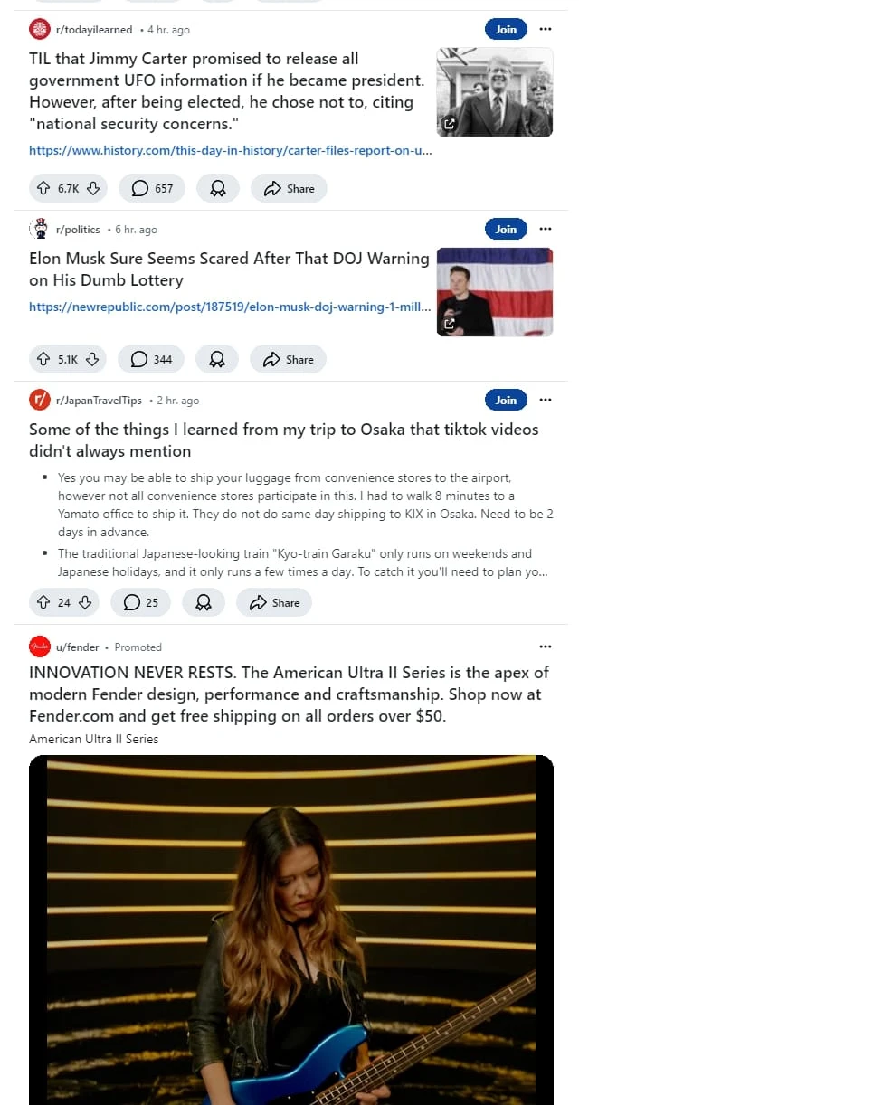Viewport: 883px width, 1105px height.
Task: Open the Jimmy Carter photo thumbnail
Action: [495, 92]
